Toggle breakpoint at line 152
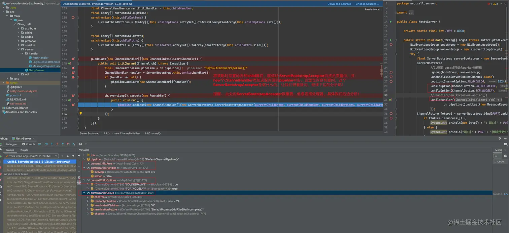Image resolution: width=509 pixels, height=233 pixels. coord(73,95)
